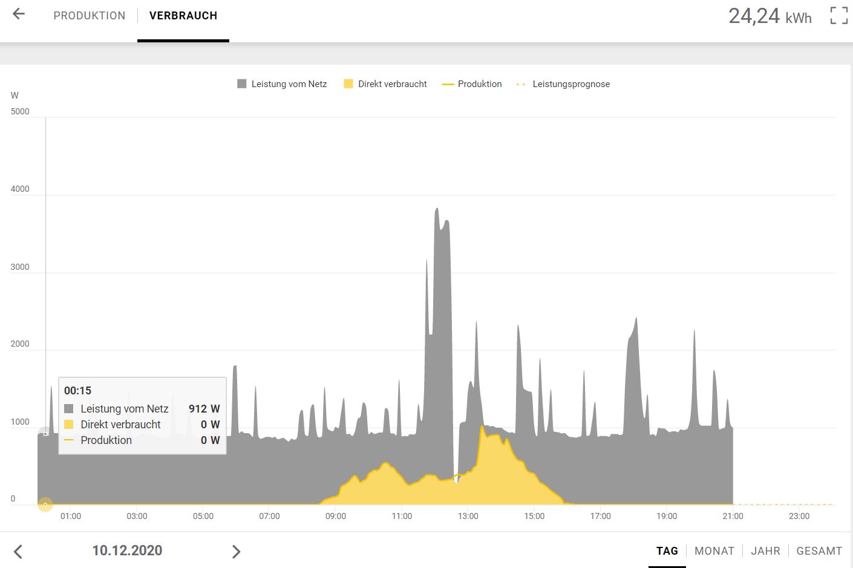Click the 'Produktion' row in the tooltip

[x=142, y=440]
